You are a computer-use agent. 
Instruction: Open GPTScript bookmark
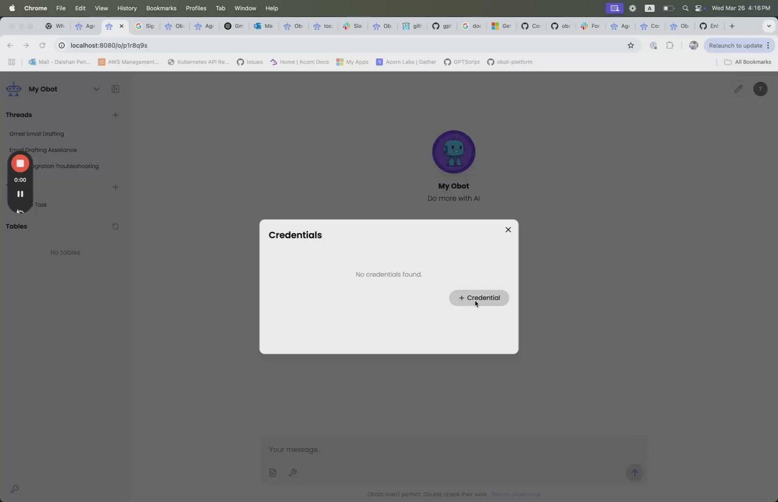pyautogui.click(x=462, y=62)
